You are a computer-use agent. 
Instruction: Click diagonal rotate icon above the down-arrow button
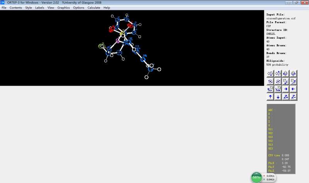pyautogui.click(x=278, y=89)
